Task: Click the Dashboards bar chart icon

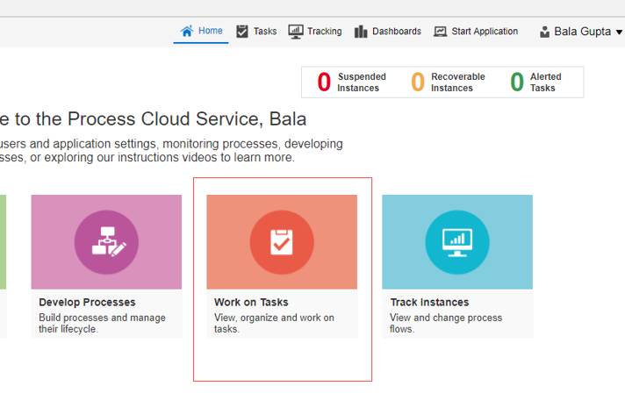Action: tap(361, 32)
